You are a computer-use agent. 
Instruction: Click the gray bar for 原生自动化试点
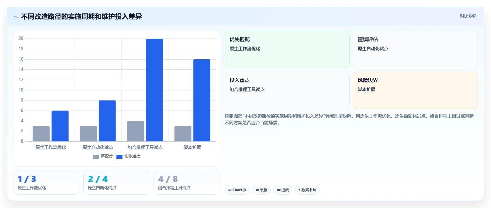click(88, 134)
